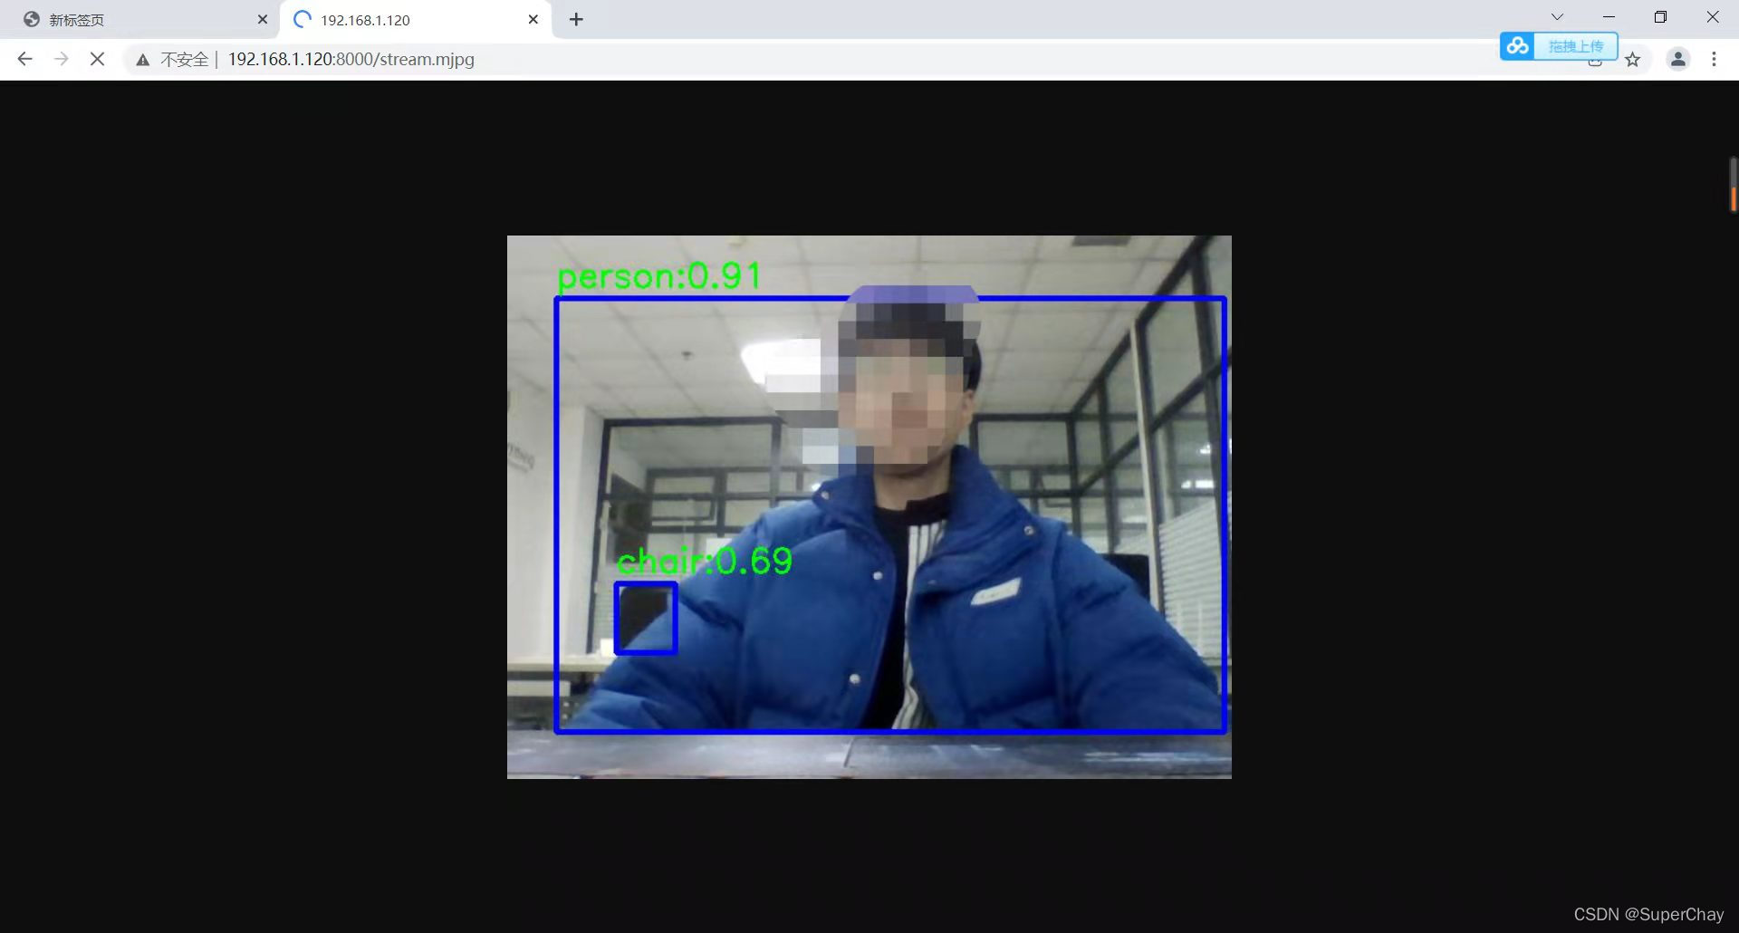This screenshot has height=933, width=1739.
Task: Click the 拖拽上传 upload button
Action: click(x=1576, y=45)
